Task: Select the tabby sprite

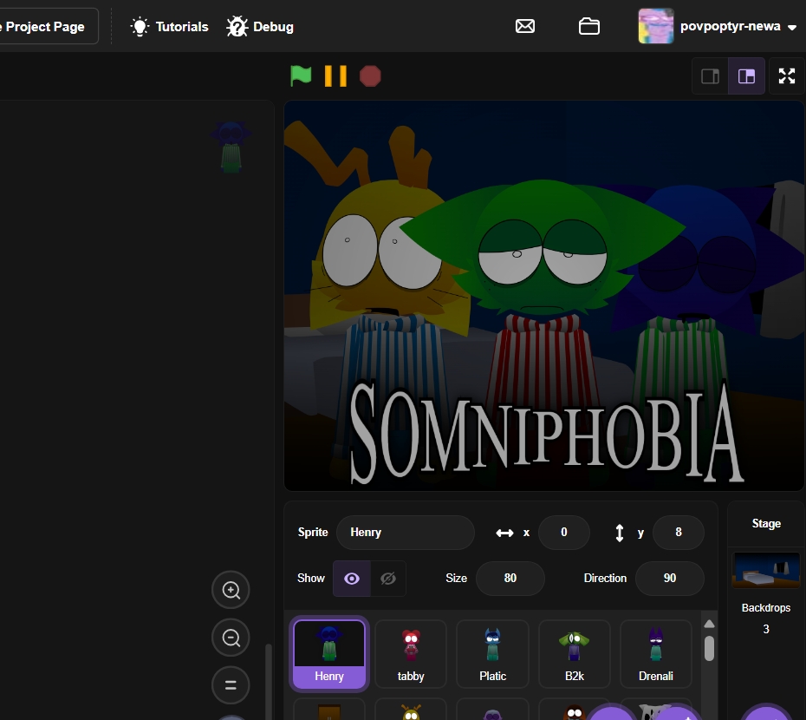Action: click(411, 653)
